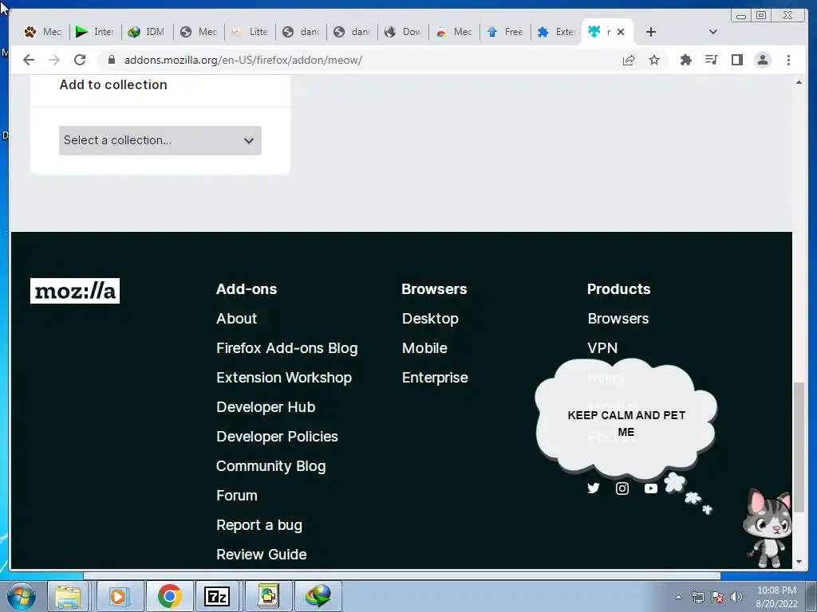Viewport: 817px width, 612px height.
Task: Switch to the Inter tab
Action: pyautogui.click(x=95, y=32)
